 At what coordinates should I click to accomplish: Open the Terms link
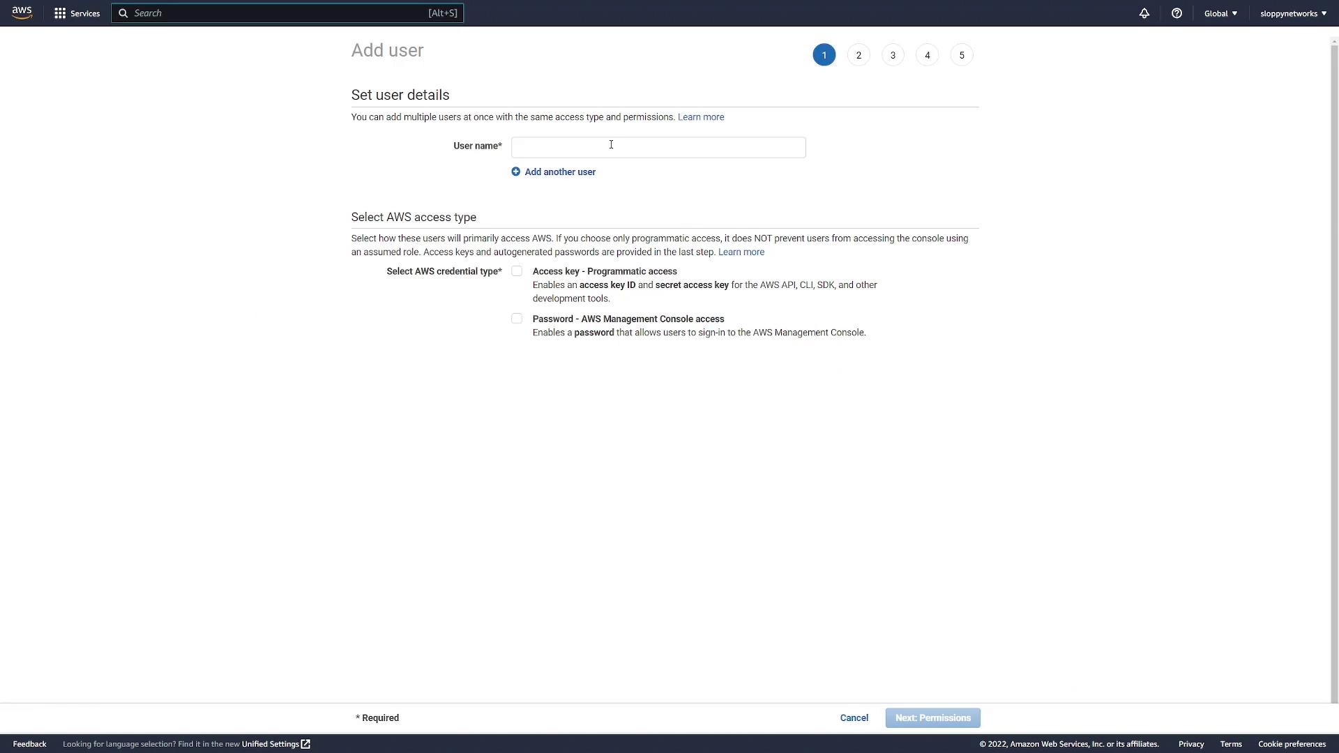tap(1231, 744)
